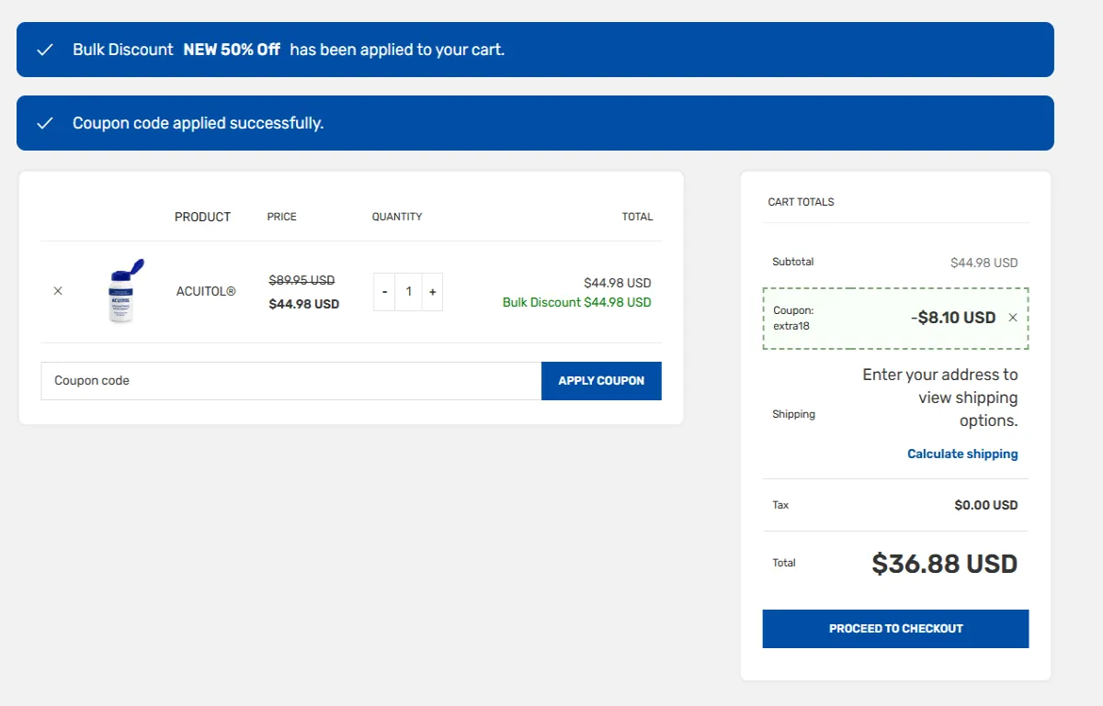Image resolution: width=1103 pixels, height=706 pixels.
Task: Click the -$8.10 USD coupon discount amount
Action: (x=953, y=318)
